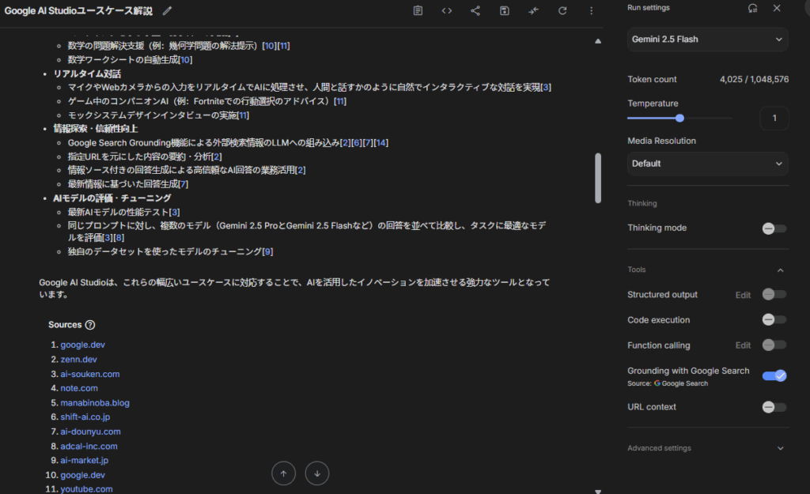This screenshot has width=810, height=494.
Task: Collapse the Tools section chevron
Action: click(x=780, y=270)
